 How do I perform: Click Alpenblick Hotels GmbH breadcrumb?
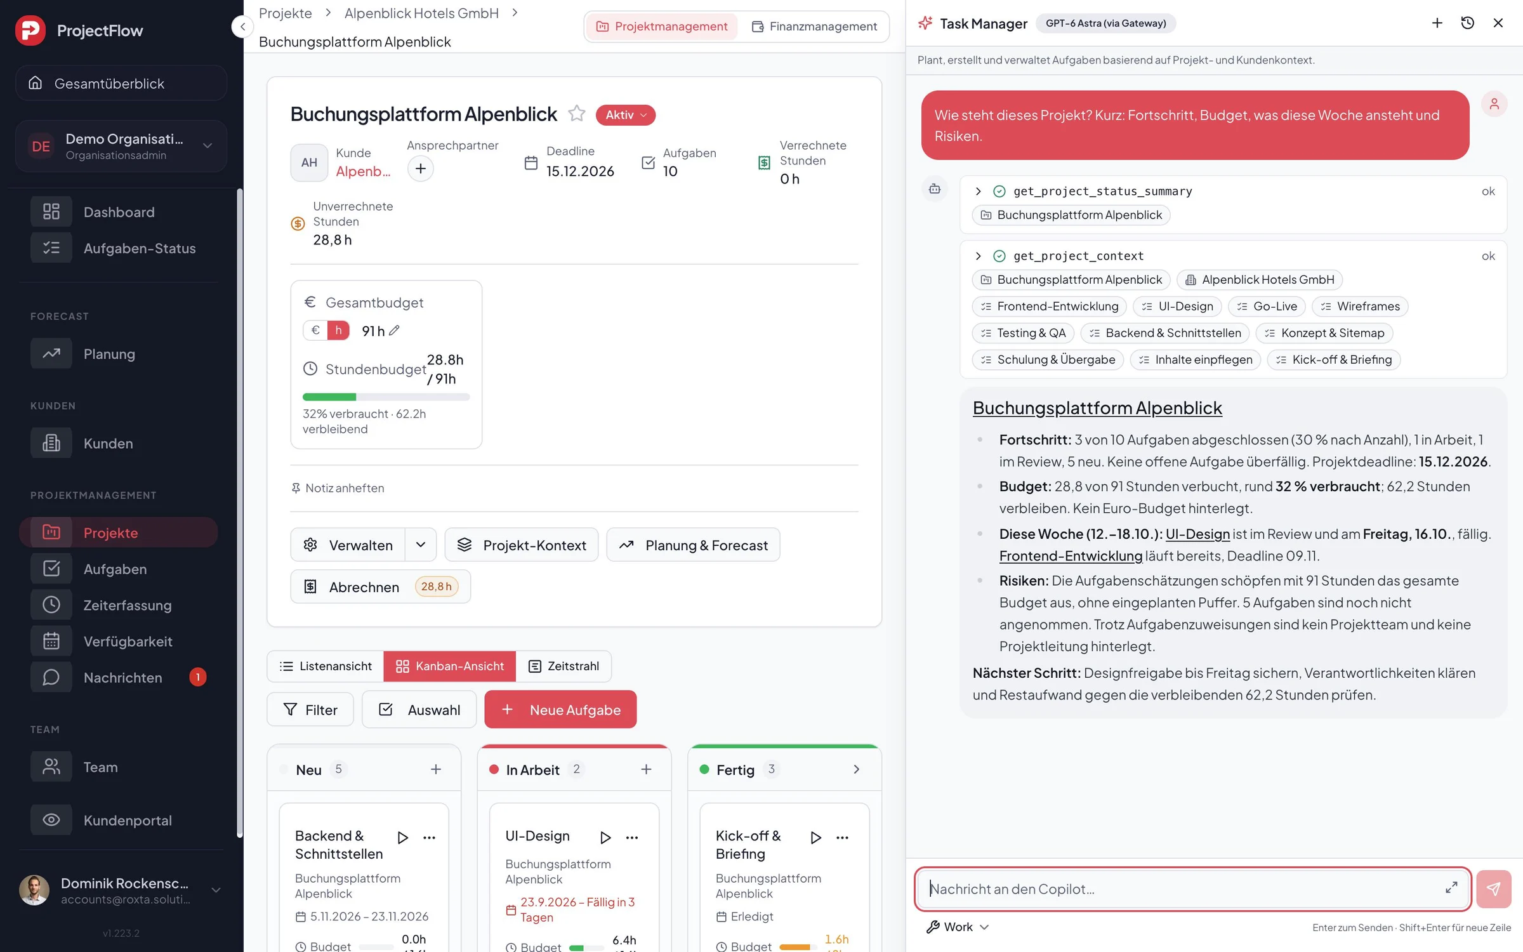[x=421, y=13]
